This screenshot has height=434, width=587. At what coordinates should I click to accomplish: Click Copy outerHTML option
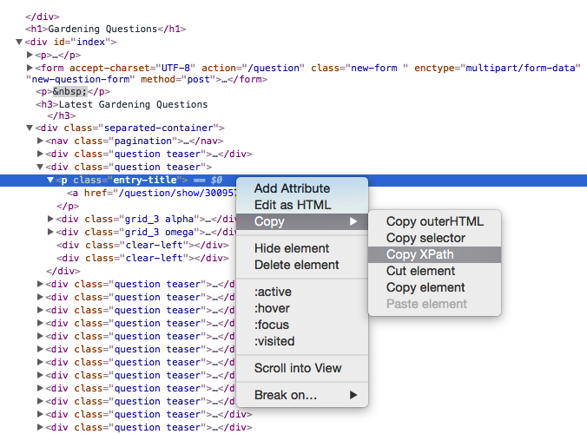[x=434, y=221]
